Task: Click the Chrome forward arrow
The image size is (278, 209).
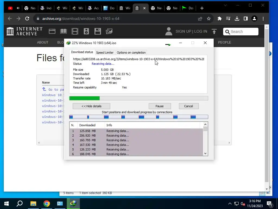Action: point(18,19)
